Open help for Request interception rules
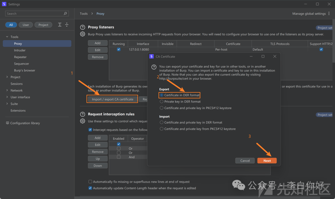Screen dimensions: 335x199 [83, 114]
